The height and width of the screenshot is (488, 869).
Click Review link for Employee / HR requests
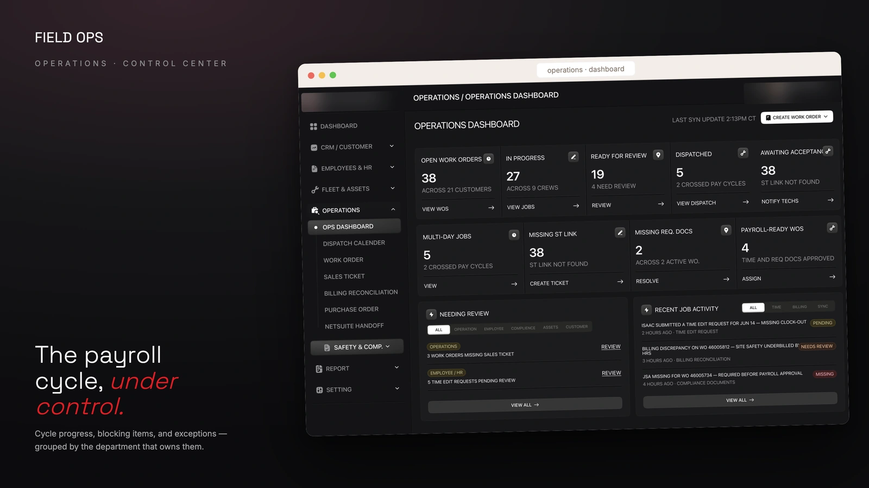coord(612,373)
